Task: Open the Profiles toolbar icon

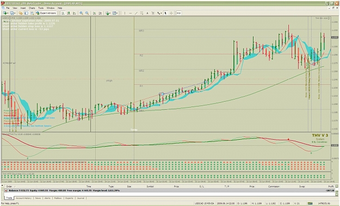Action: point(13,13)
